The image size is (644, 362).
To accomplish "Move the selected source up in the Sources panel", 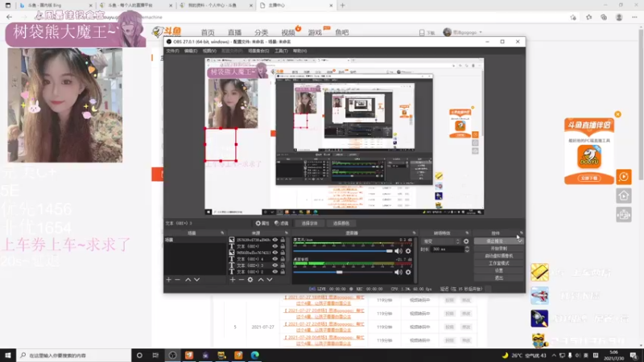I will (261, 279).
